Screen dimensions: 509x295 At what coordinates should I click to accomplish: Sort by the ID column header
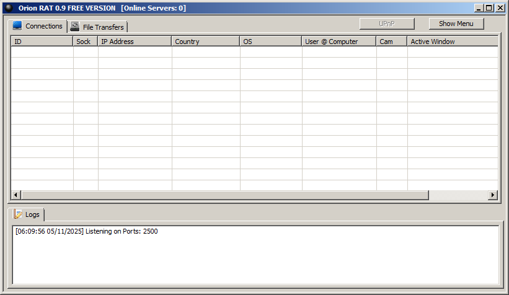click(42, 42)
